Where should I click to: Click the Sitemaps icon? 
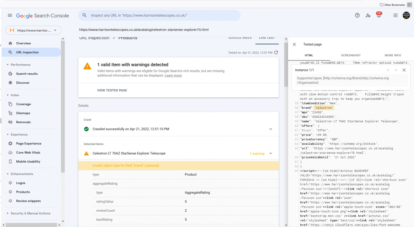click(10, 113)
